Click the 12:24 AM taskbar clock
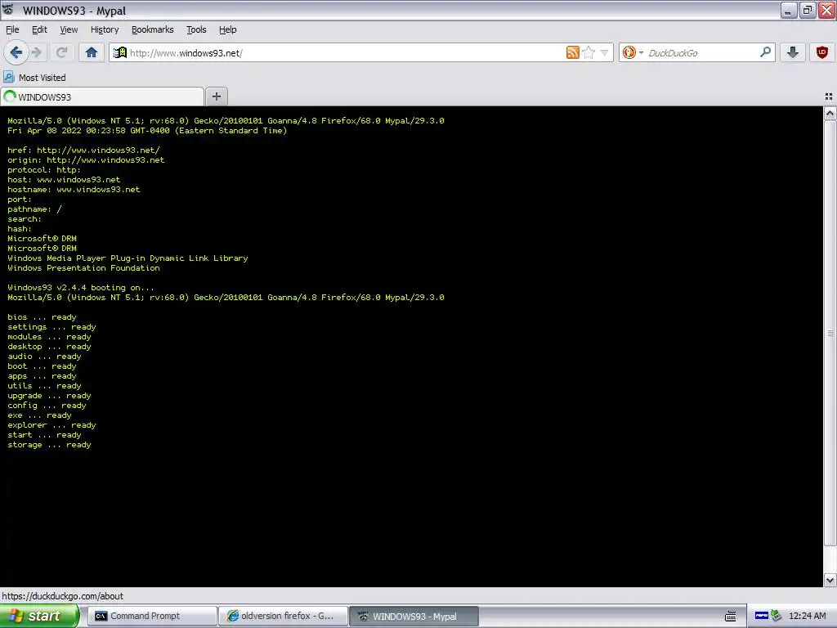 (807, 616)
